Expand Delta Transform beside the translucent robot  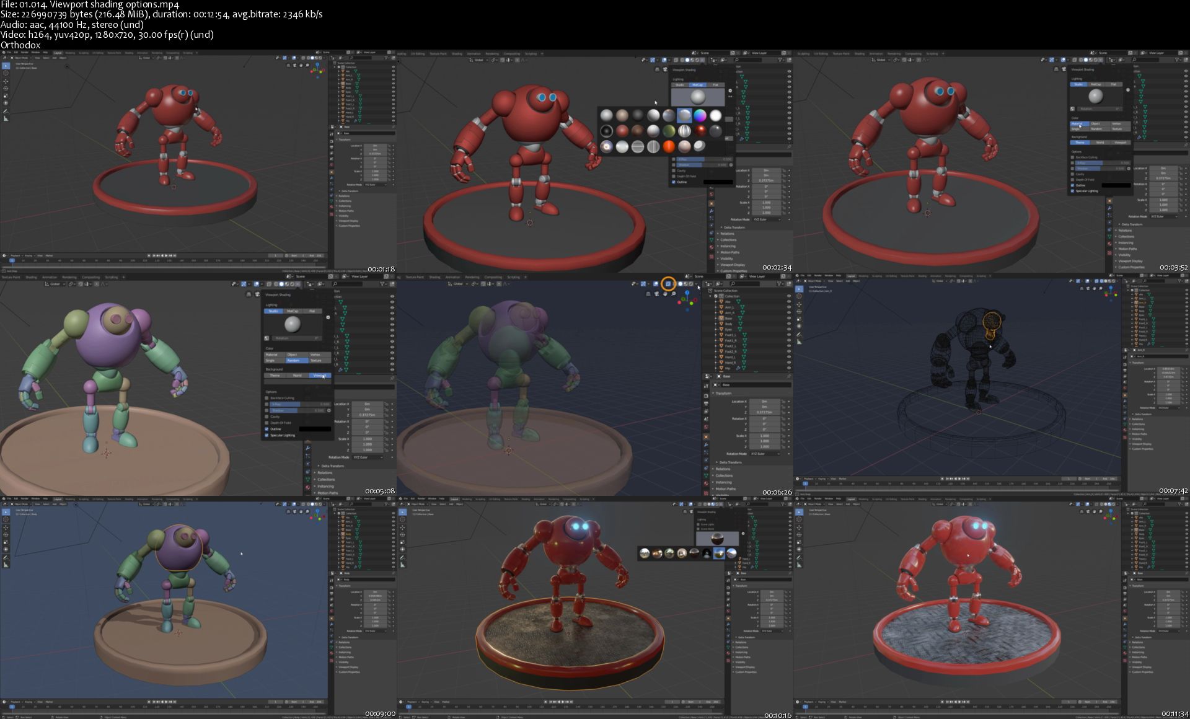[x=730, y=462]
